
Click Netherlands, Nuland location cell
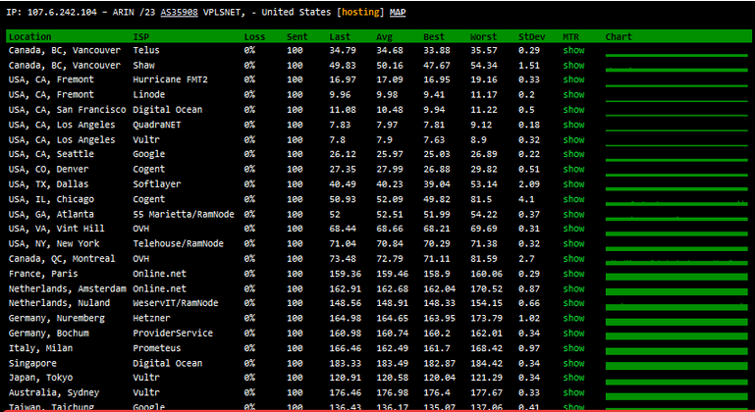(59, 303)
